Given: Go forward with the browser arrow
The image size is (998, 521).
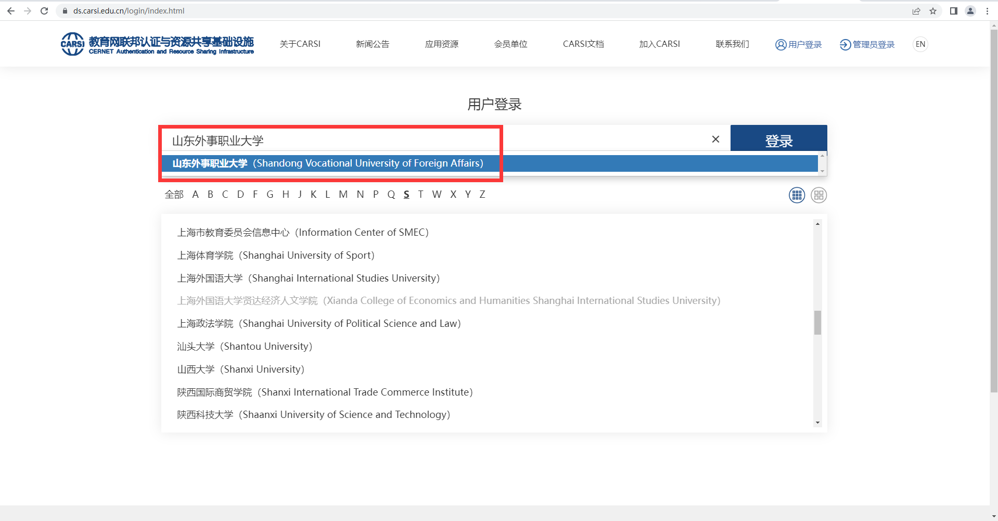Looking at the screenshot, I should (x=28, y=11).
